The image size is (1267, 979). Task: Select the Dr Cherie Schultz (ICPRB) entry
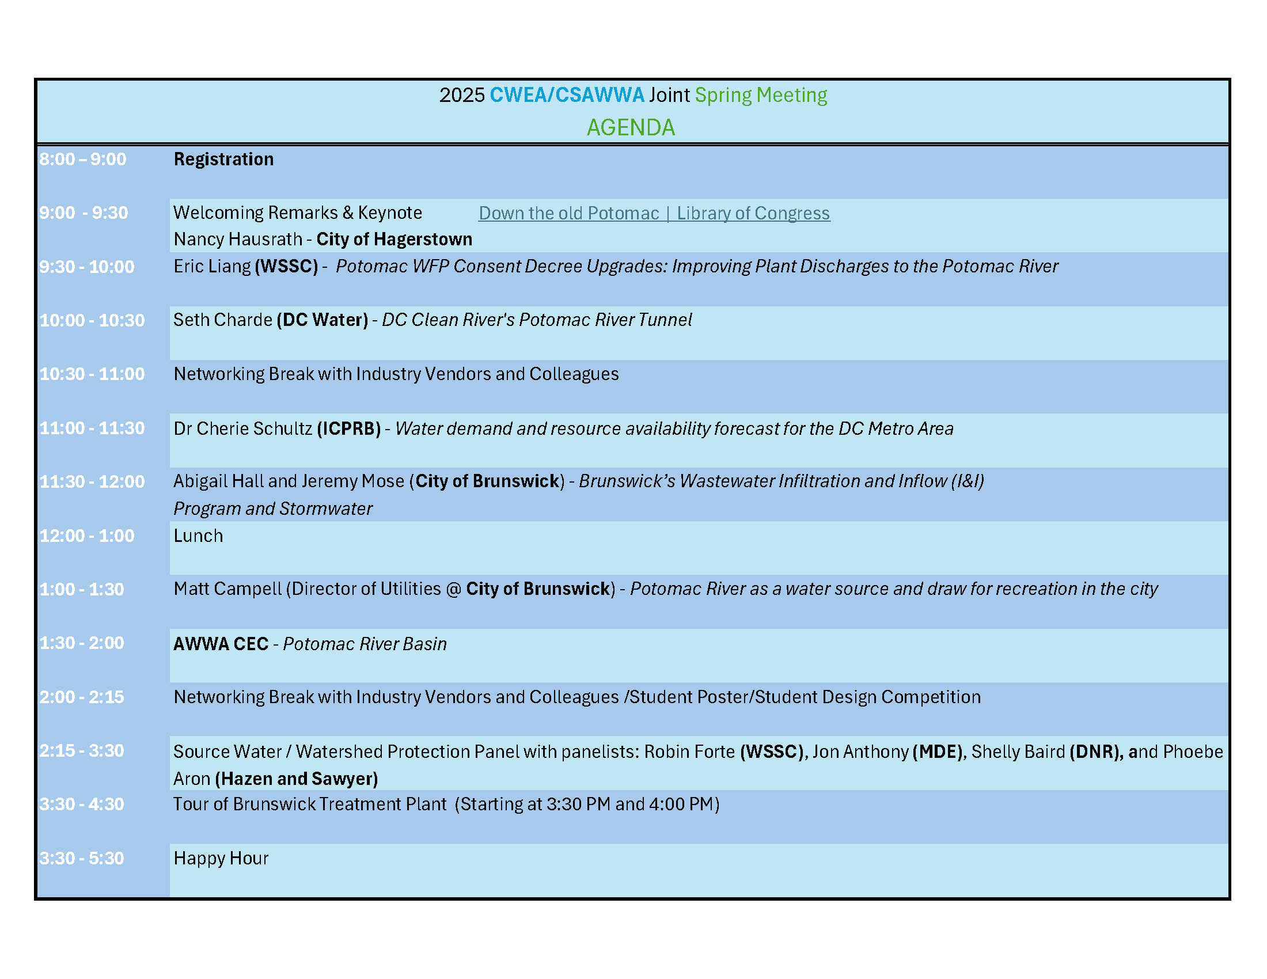click(563, 428)
